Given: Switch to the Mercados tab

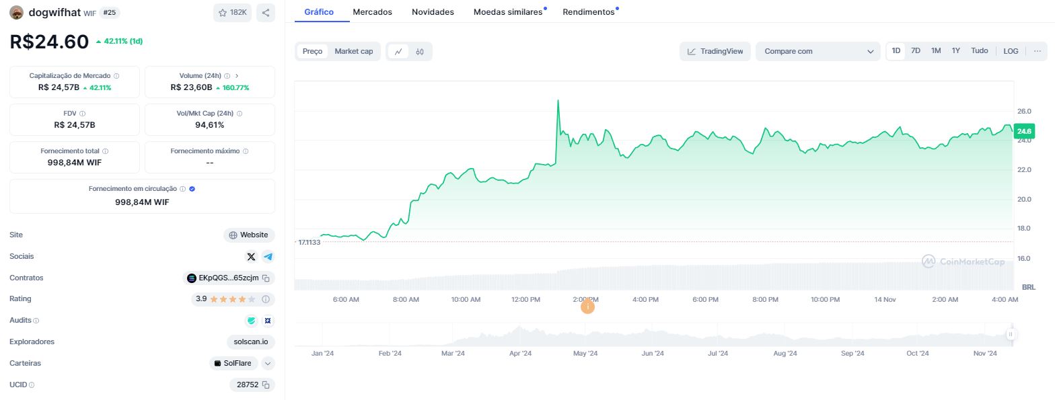Looking at the screenshot, I should coord(373,12).
